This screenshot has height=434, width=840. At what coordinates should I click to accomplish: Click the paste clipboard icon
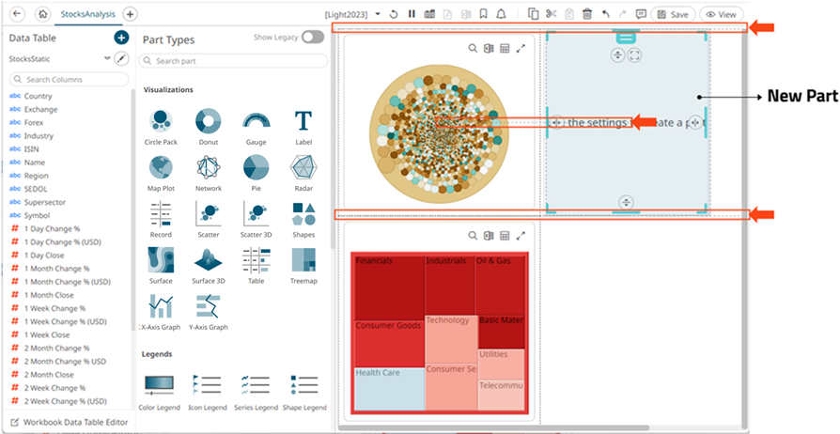point(569,14)
